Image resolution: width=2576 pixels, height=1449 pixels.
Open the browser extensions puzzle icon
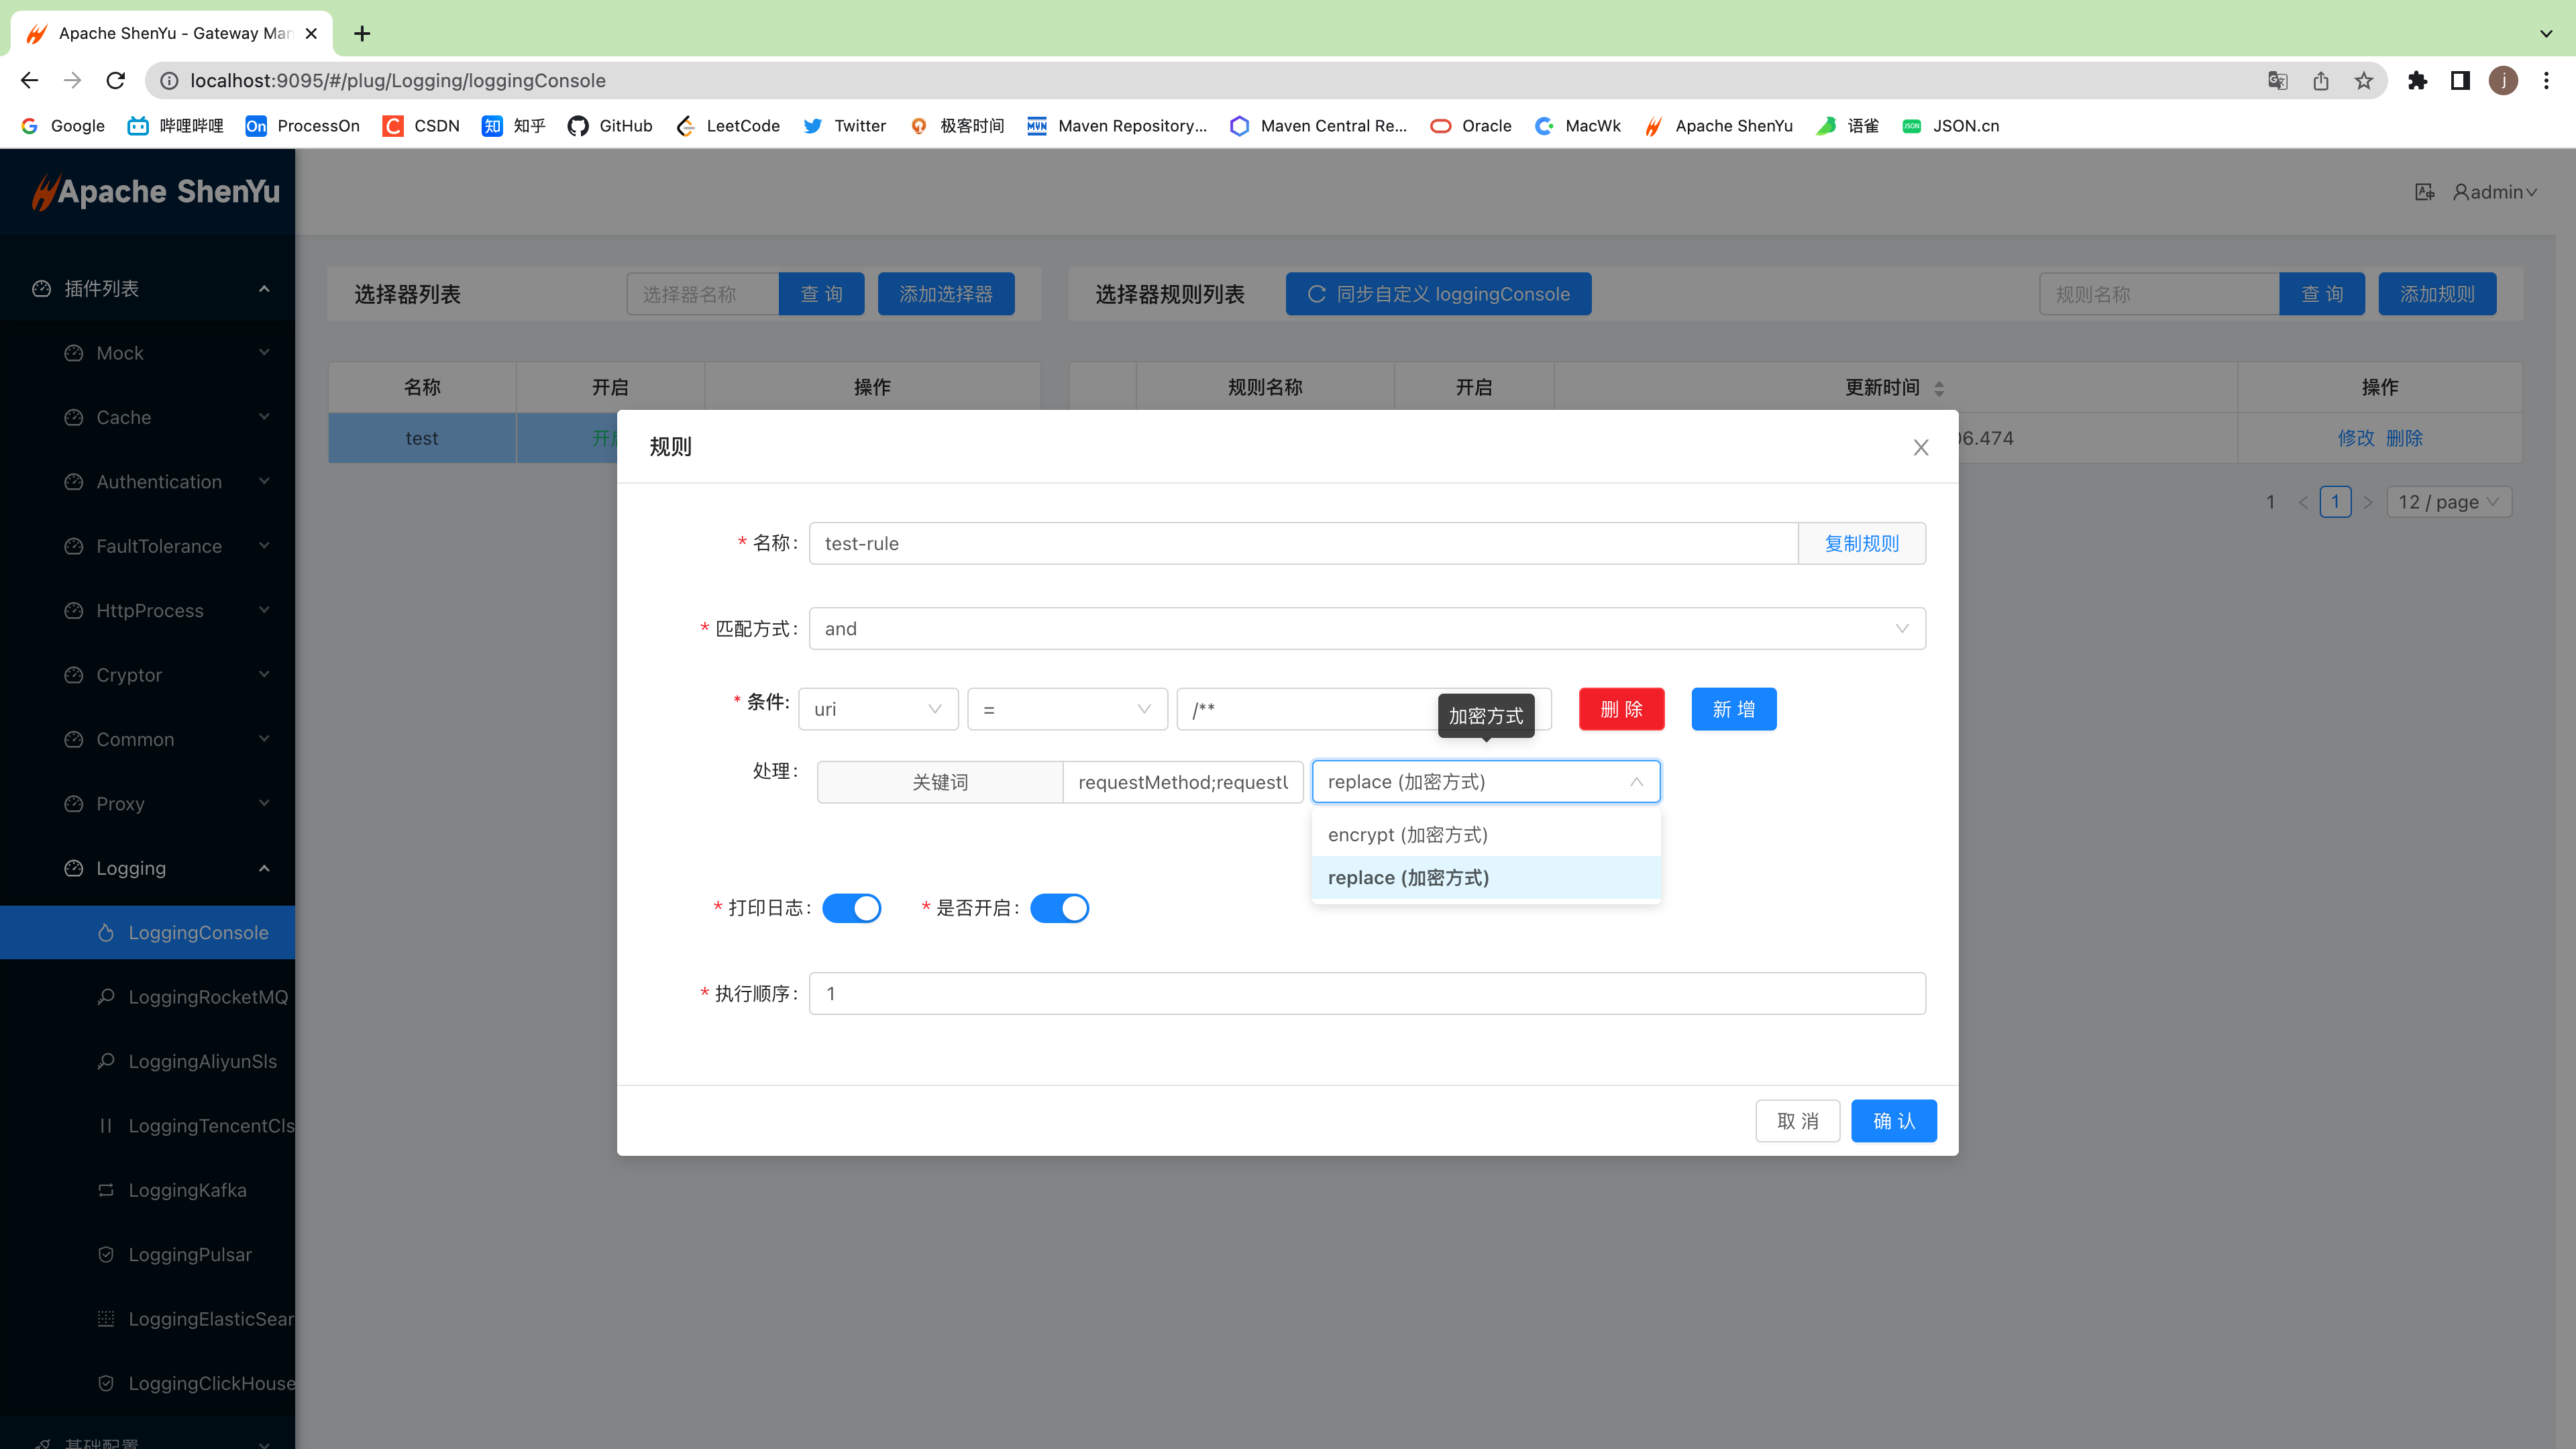pos(2417,80)
